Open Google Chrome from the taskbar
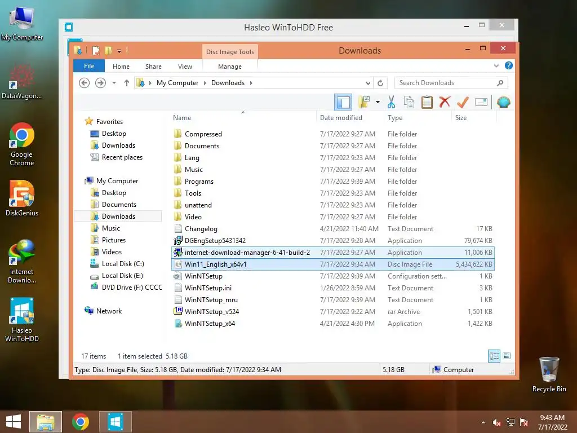Screen dimensions: 577x433 81,422
